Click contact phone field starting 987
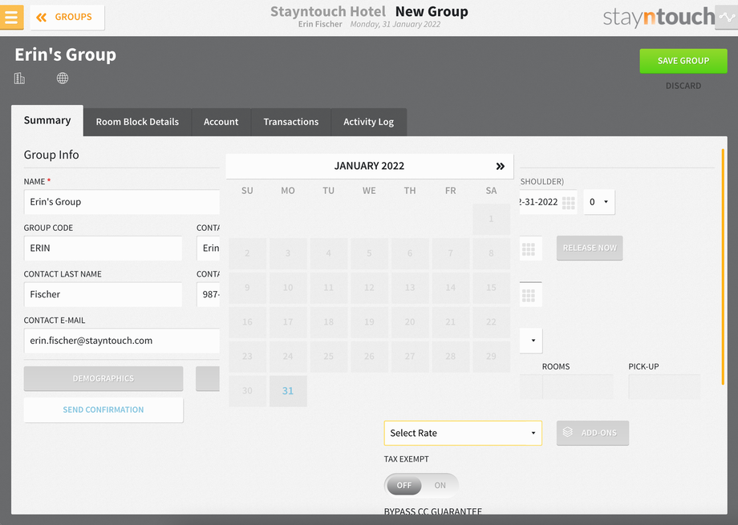Image resolution: width=738 pixels, height=525 pixels. (x=208, y=294)
